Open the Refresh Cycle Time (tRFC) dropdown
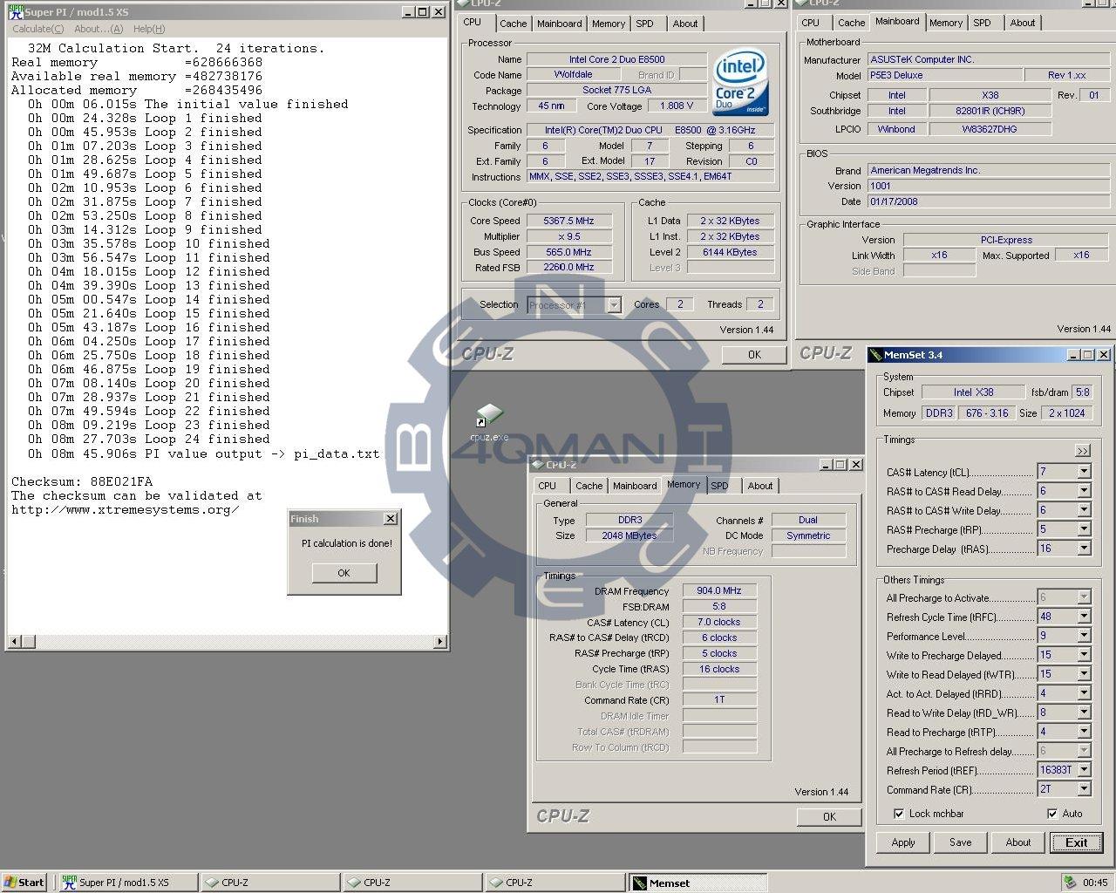Screen dimensions: 1116x893 (x=1084, y=617)
